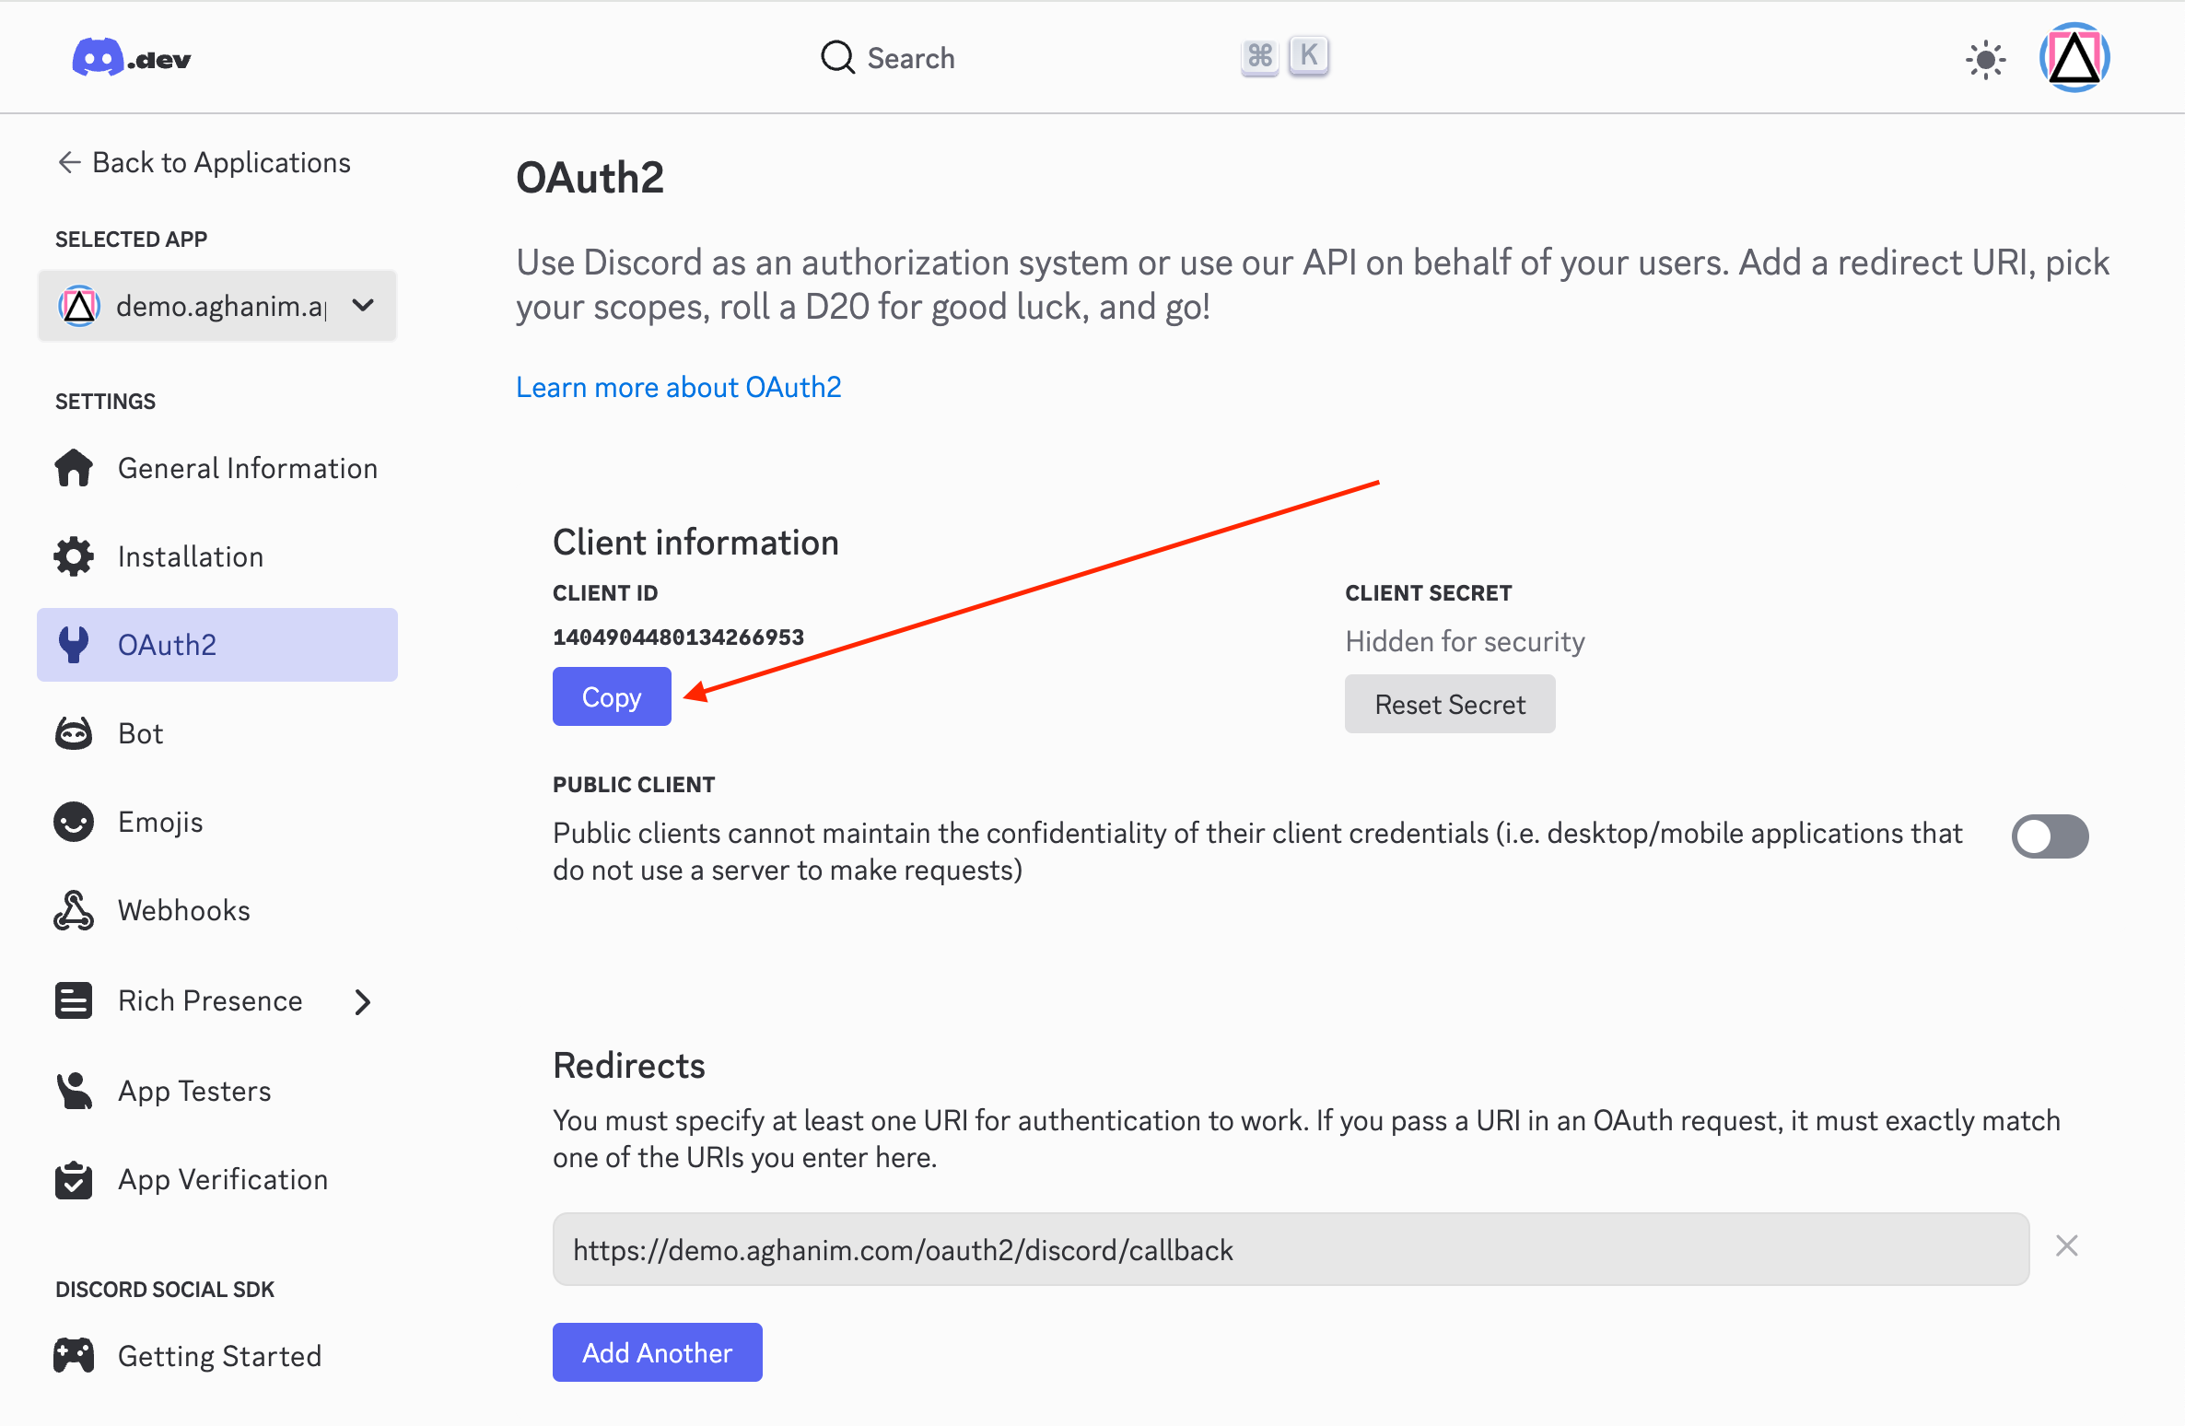Remove the demo.aghanim.com redirect URI
Viewport: 2185px width, 1426px height.
[x=2067, y=1246]
